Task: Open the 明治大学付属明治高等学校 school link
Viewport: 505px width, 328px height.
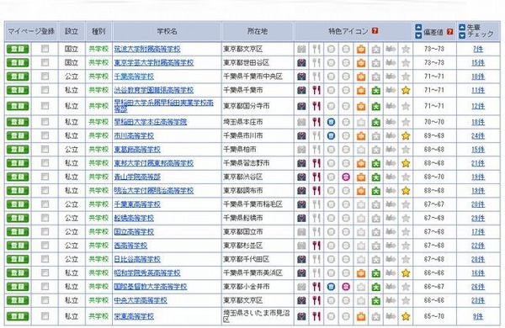Action: tap(154, 191)
